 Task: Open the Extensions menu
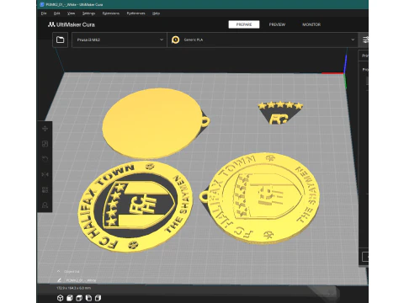pos(111,13)
